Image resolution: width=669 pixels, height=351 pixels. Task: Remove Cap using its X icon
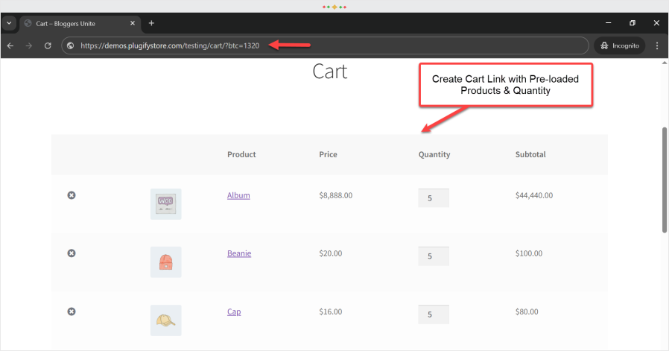tap(72, 312)
